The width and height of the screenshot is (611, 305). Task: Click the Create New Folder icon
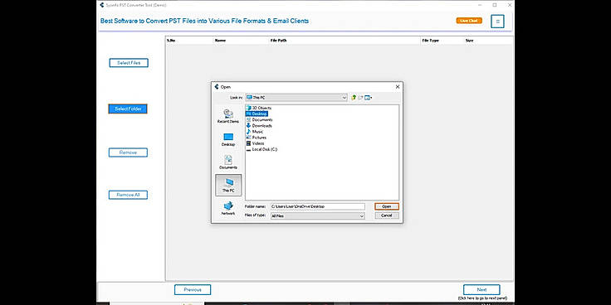pos(360,98)
